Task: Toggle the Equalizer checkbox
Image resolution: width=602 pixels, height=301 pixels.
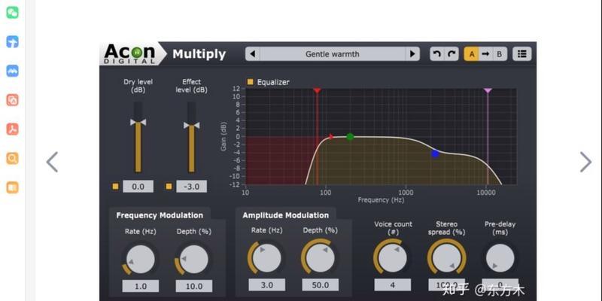Action: click(x=250, y=82)
